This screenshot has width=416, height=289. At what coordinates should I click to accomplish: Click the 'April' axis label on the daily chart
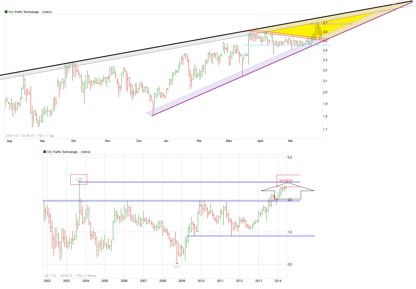(260, 141)
